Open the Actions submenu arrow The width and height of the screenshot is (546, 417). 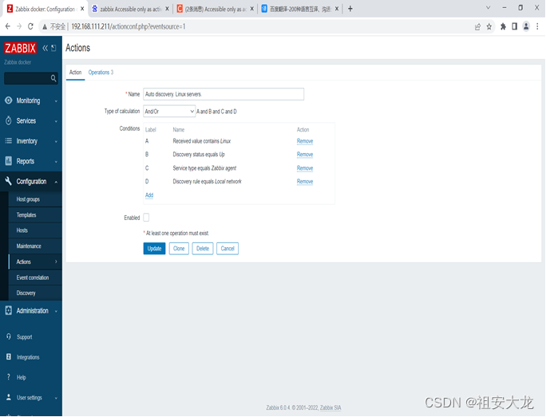tap(56, 262)
